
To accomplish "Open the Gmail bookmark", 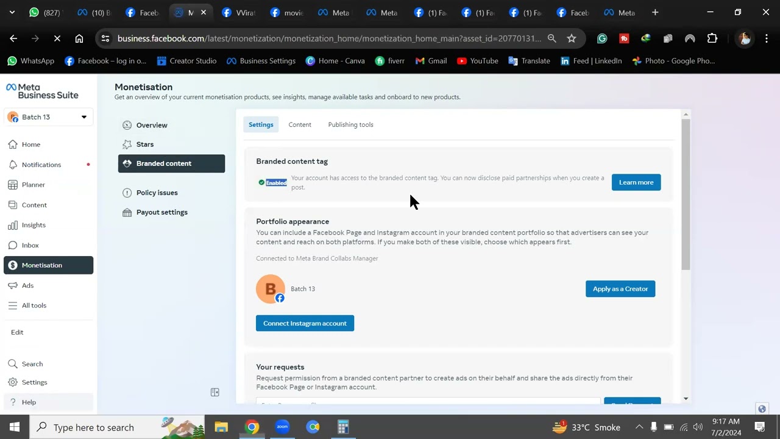I will [431, 61].
